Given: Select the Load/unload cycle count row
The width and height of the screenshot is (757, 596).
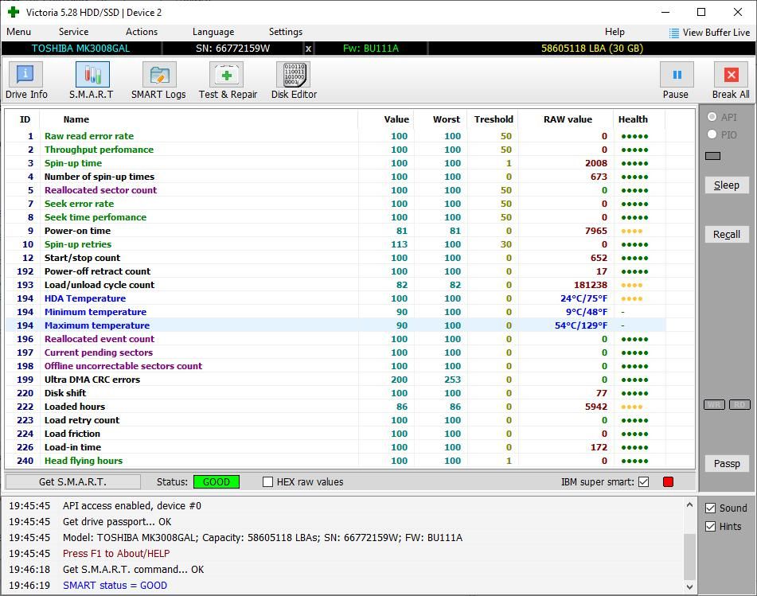Looking at the screenshot, I should 336,285.
